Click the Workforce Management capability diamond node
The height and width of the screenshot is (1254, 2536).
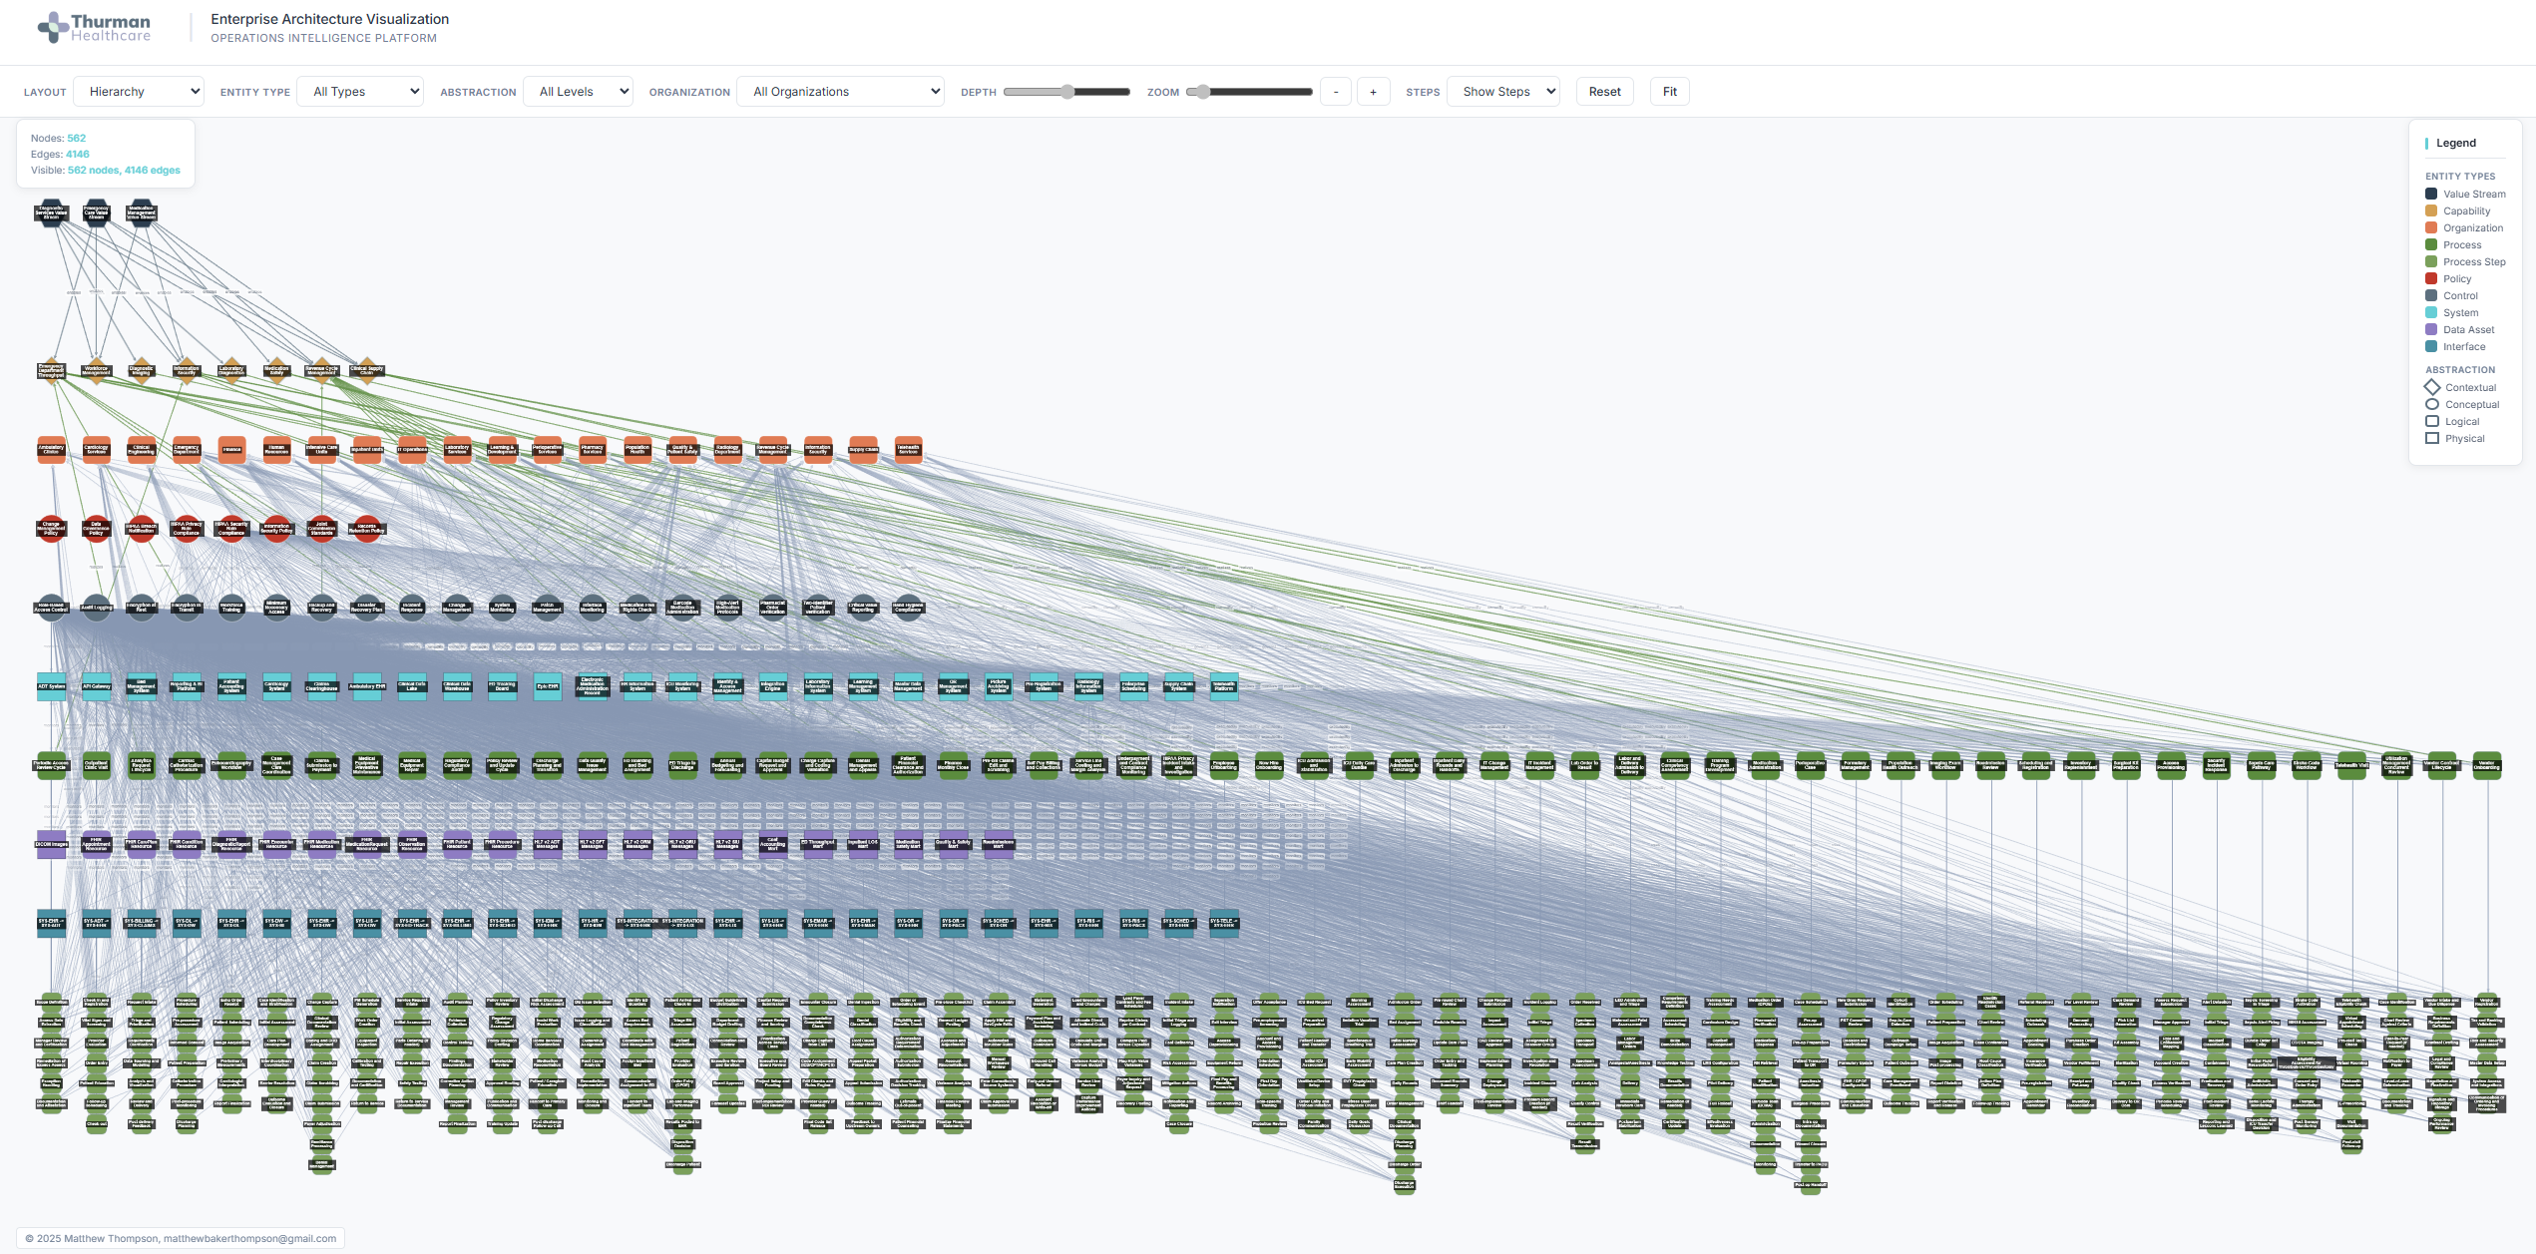(97, 370)
